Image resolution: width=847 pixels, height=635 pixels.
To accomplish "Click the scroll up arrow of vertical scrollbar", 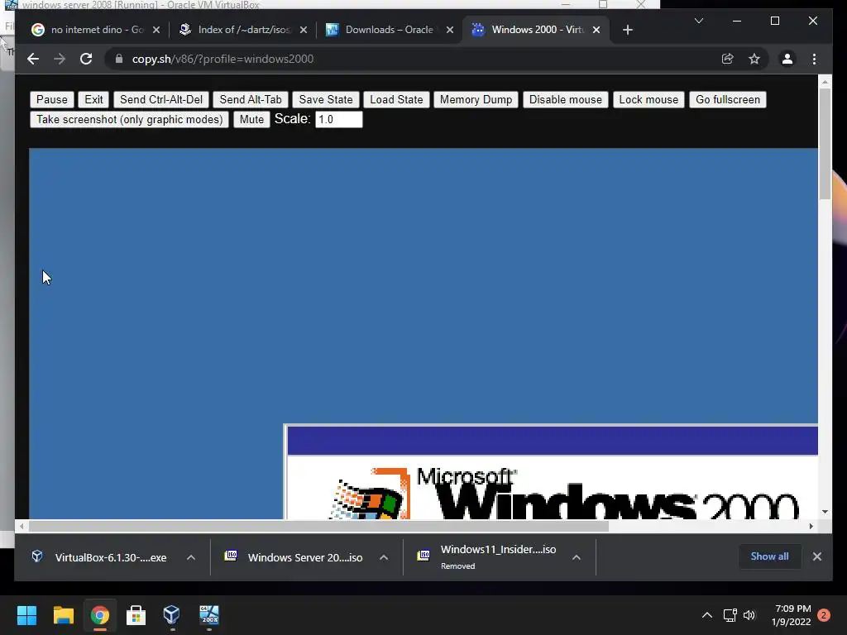I will click(x=825, y=82).
